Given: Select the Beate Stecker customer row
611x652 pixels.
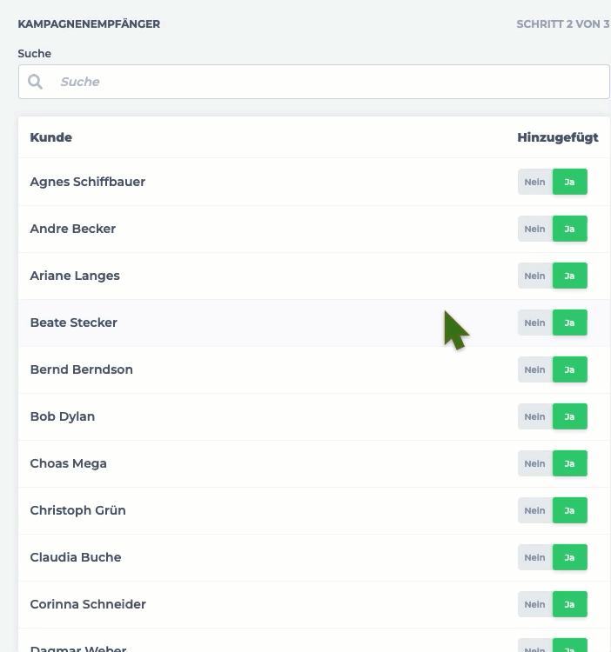Looking at the screenshot, I should (x=314, y=323).
